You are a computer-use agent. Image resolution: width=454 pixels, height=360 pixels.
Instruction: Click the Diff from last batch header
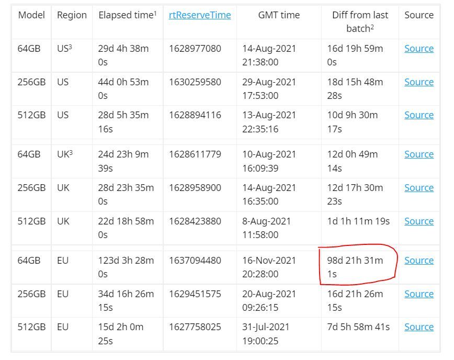tap(360, 22)
